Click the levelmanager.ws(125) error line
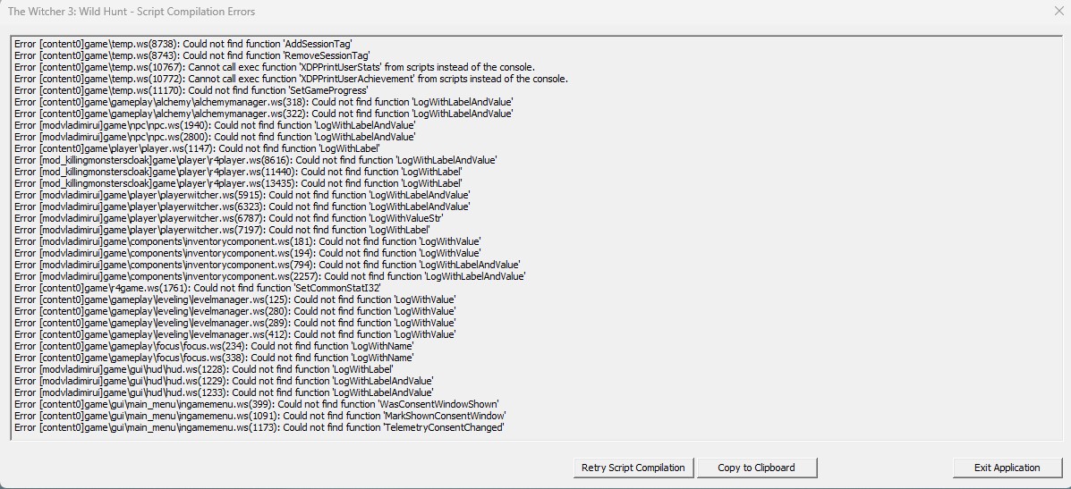The image size is (1071, 489). [x=234, y=299]
